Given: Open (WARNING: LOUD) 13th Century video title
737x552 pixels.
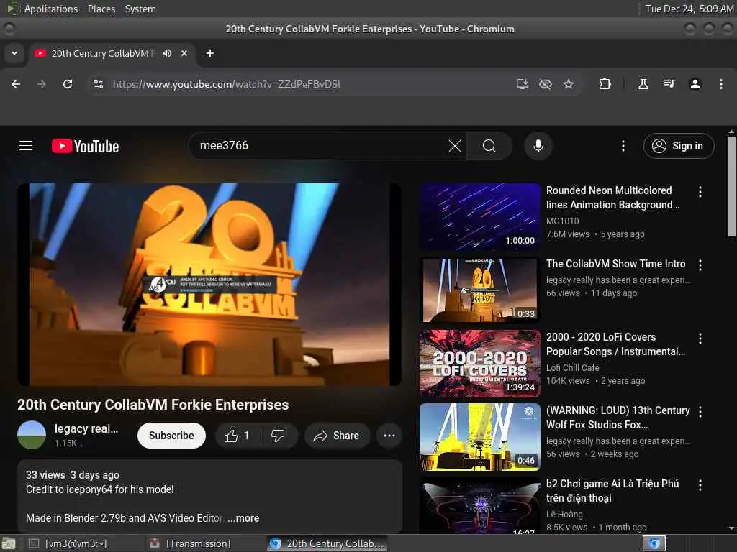Looking at the screenshot, I should point(618,418).
